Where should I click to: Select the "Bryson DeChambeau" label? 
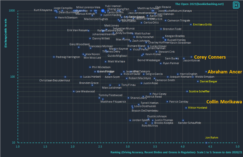(145, 111)
